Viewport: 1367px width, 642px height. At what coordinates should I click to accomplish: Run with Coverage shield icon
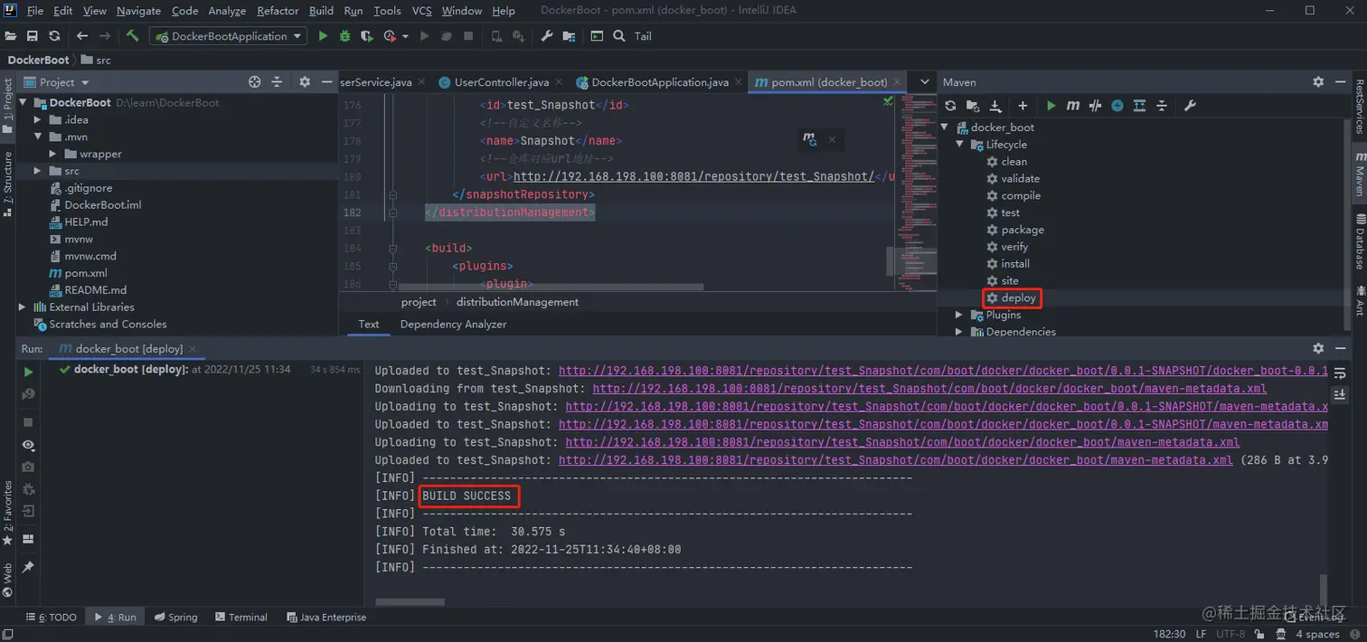[x=366, y=36]
